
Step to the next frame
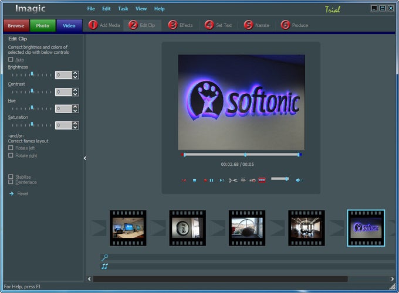[222, 180]
